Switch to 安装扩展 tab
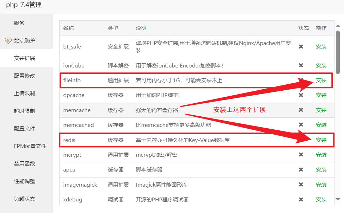Screen dimensions: 344x213 click(25, 58)
